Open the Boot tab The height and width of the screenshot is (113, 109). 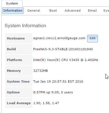[x=53, y=11]
